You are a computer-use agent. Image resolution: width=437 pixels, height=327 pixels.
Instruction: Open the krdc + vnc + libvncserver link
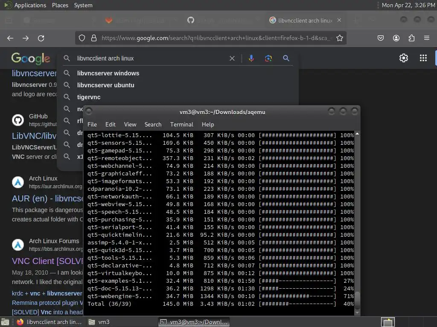click(47, 293)
